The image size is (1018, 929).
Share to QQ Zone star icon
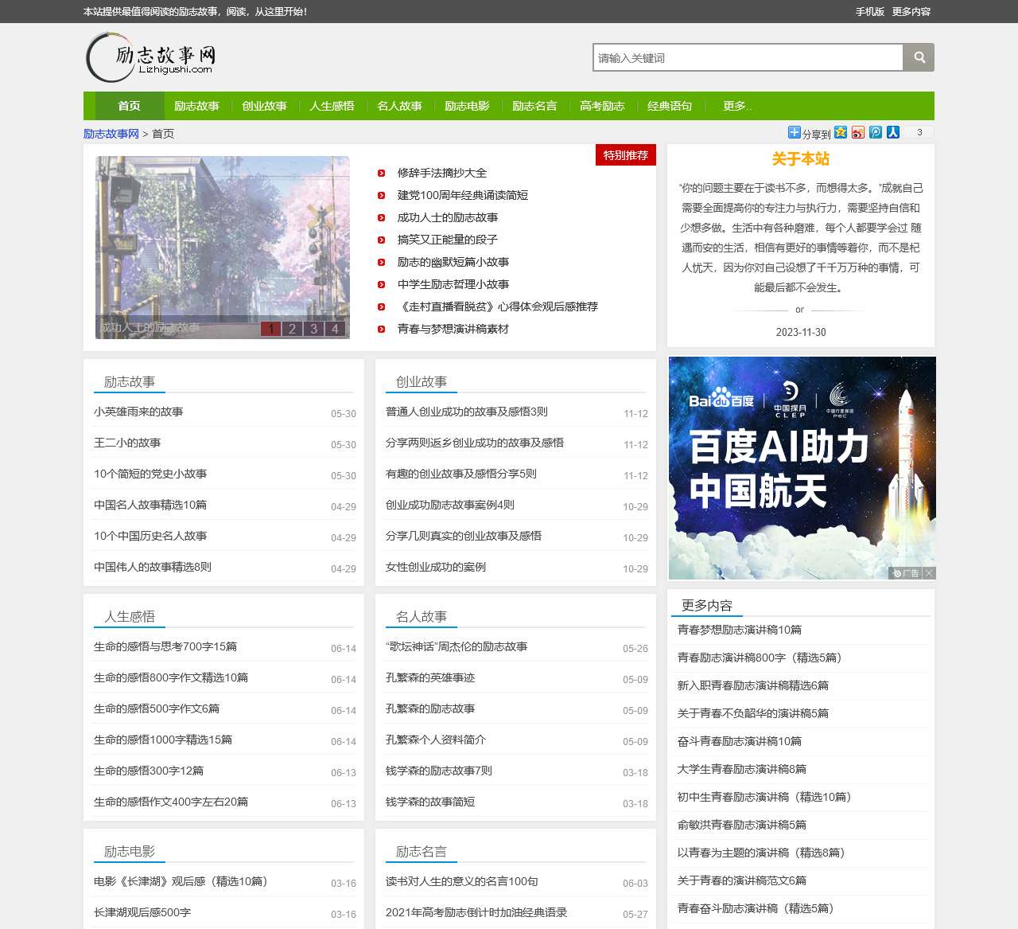pyautogui.click(x=841, y=132)
